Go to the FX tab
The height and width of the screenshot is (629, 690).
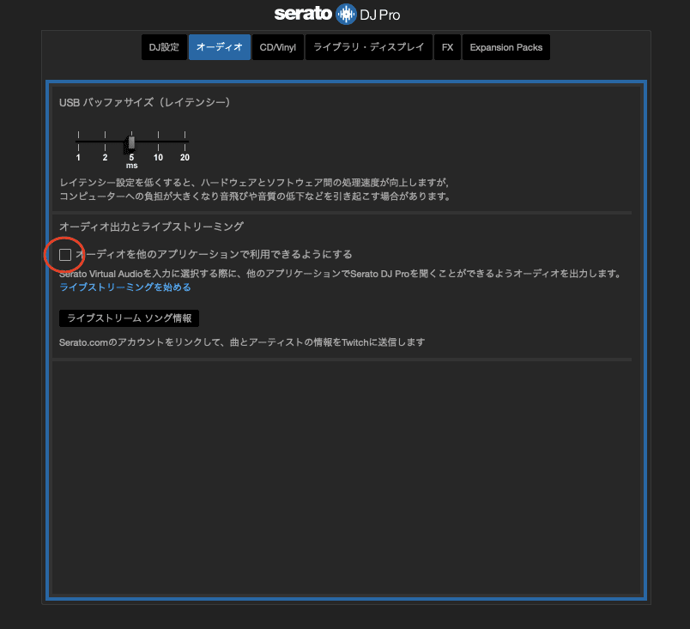pyautogui.click(x=447, y=47)
